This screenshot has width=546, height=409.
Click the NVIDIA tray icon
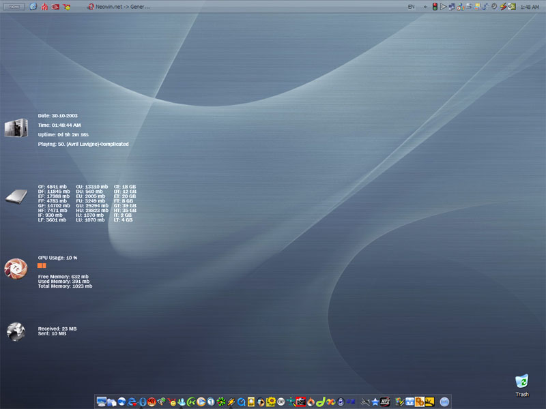(511, 7)
